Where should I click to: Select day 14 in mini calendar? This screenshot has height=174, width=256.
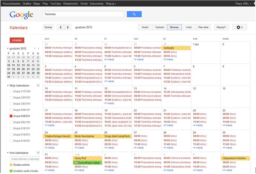click(28, 65)
